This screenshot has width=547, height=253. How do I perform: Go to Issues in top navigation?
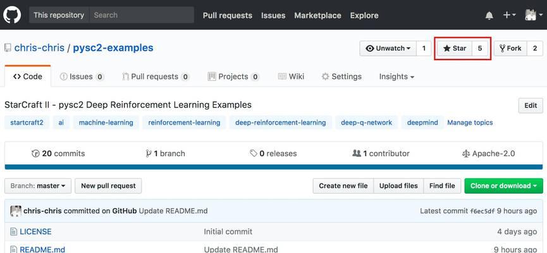[x=273, y=15]
